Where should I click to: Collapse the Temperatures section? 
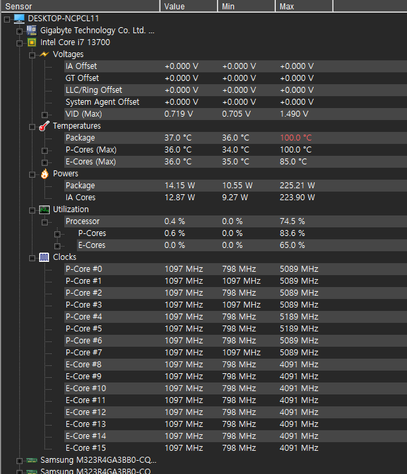tap(32, 127)
